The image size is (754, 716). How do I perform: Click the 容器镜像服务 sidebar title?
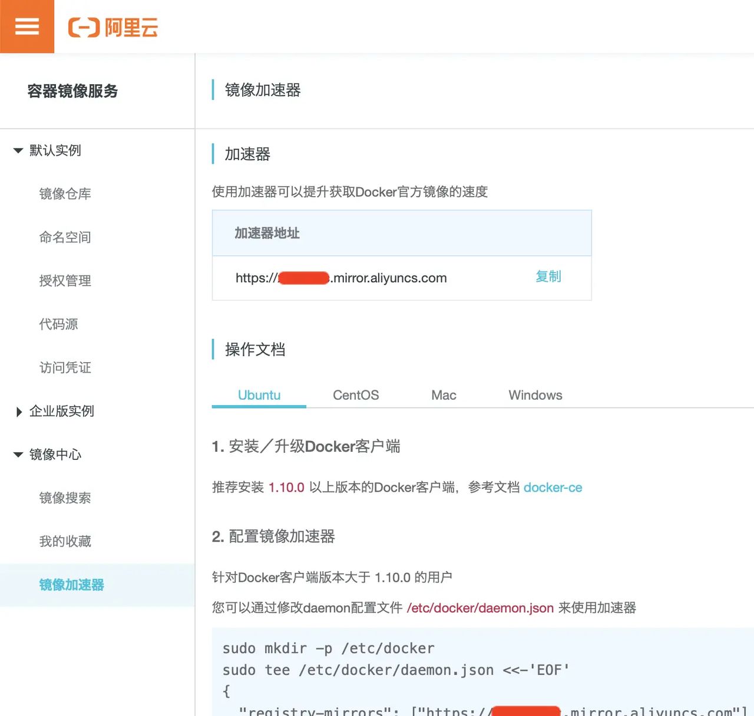[73, 91]
